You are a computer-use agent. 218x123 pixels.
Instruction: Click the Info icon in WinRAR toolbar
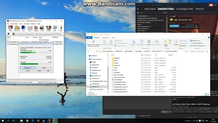(55, 28)
